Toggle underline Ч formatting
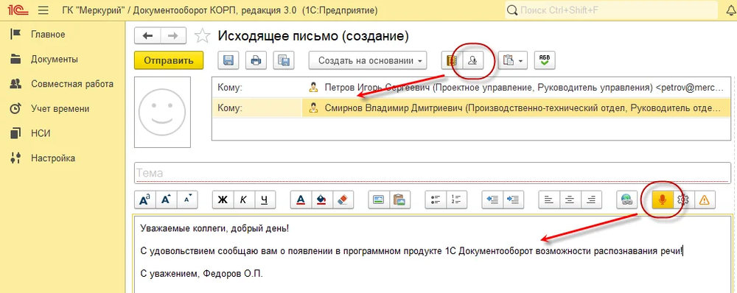Viewport: 737px width, 293px height. point(265,200)
